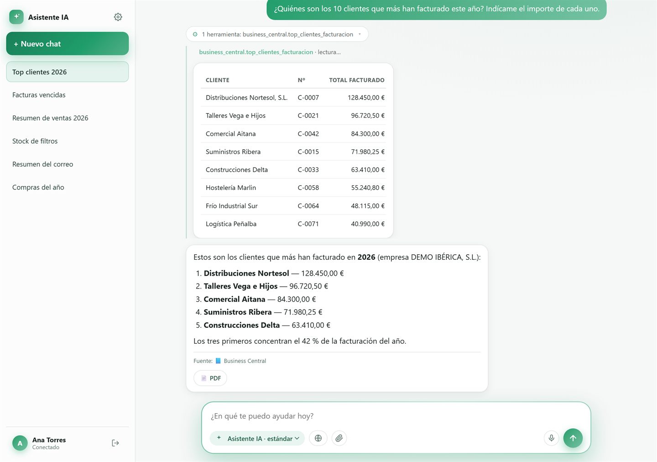Viewport: 657px width, 462px height.
Task: Click the 48.115,00 € amount in the table
Action: pyautogui.click(x=368, y=206)
